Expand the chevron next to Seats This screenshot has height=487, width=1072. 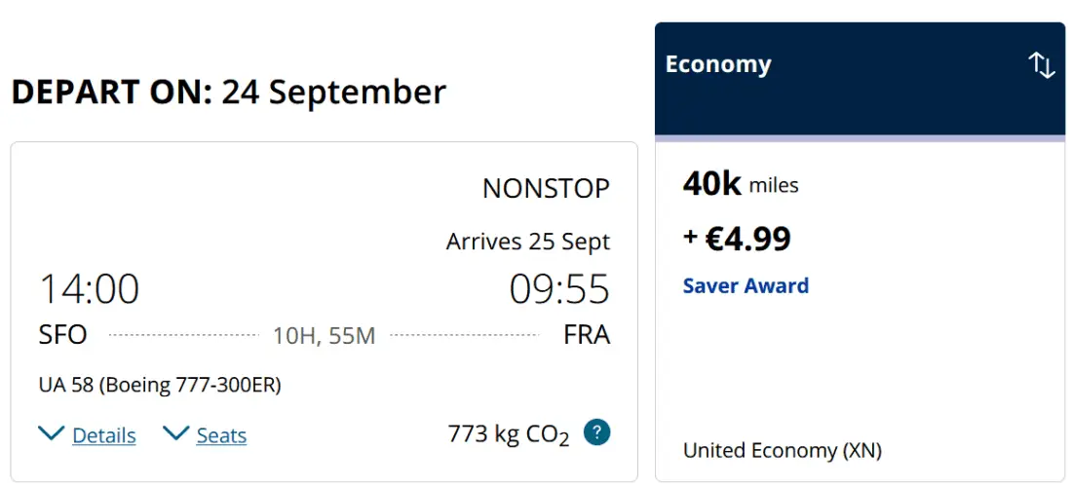point(176,433)
